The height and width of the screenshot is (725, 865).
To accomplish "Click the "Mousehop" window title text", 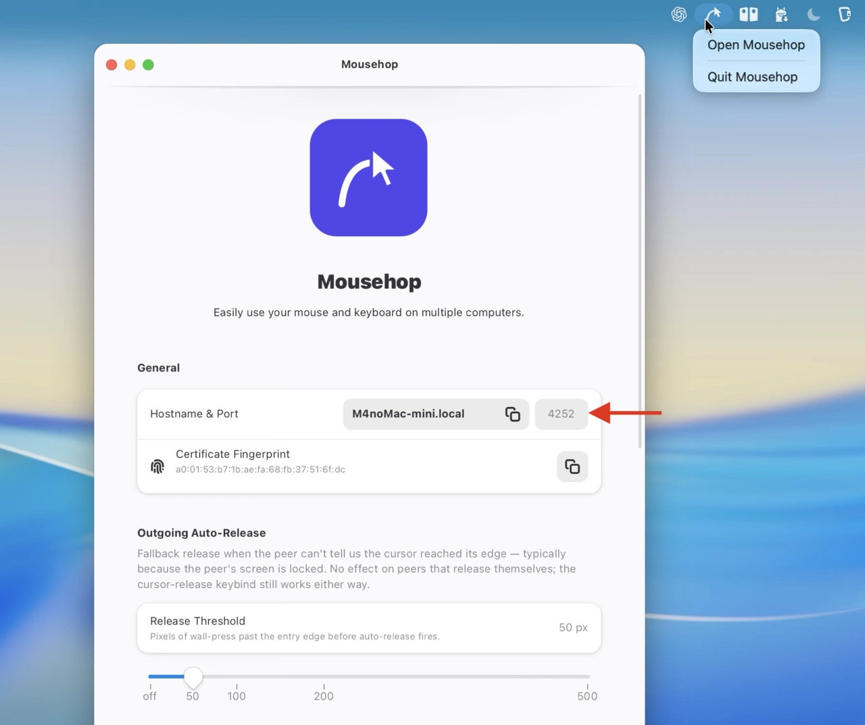I will (370, 64).
